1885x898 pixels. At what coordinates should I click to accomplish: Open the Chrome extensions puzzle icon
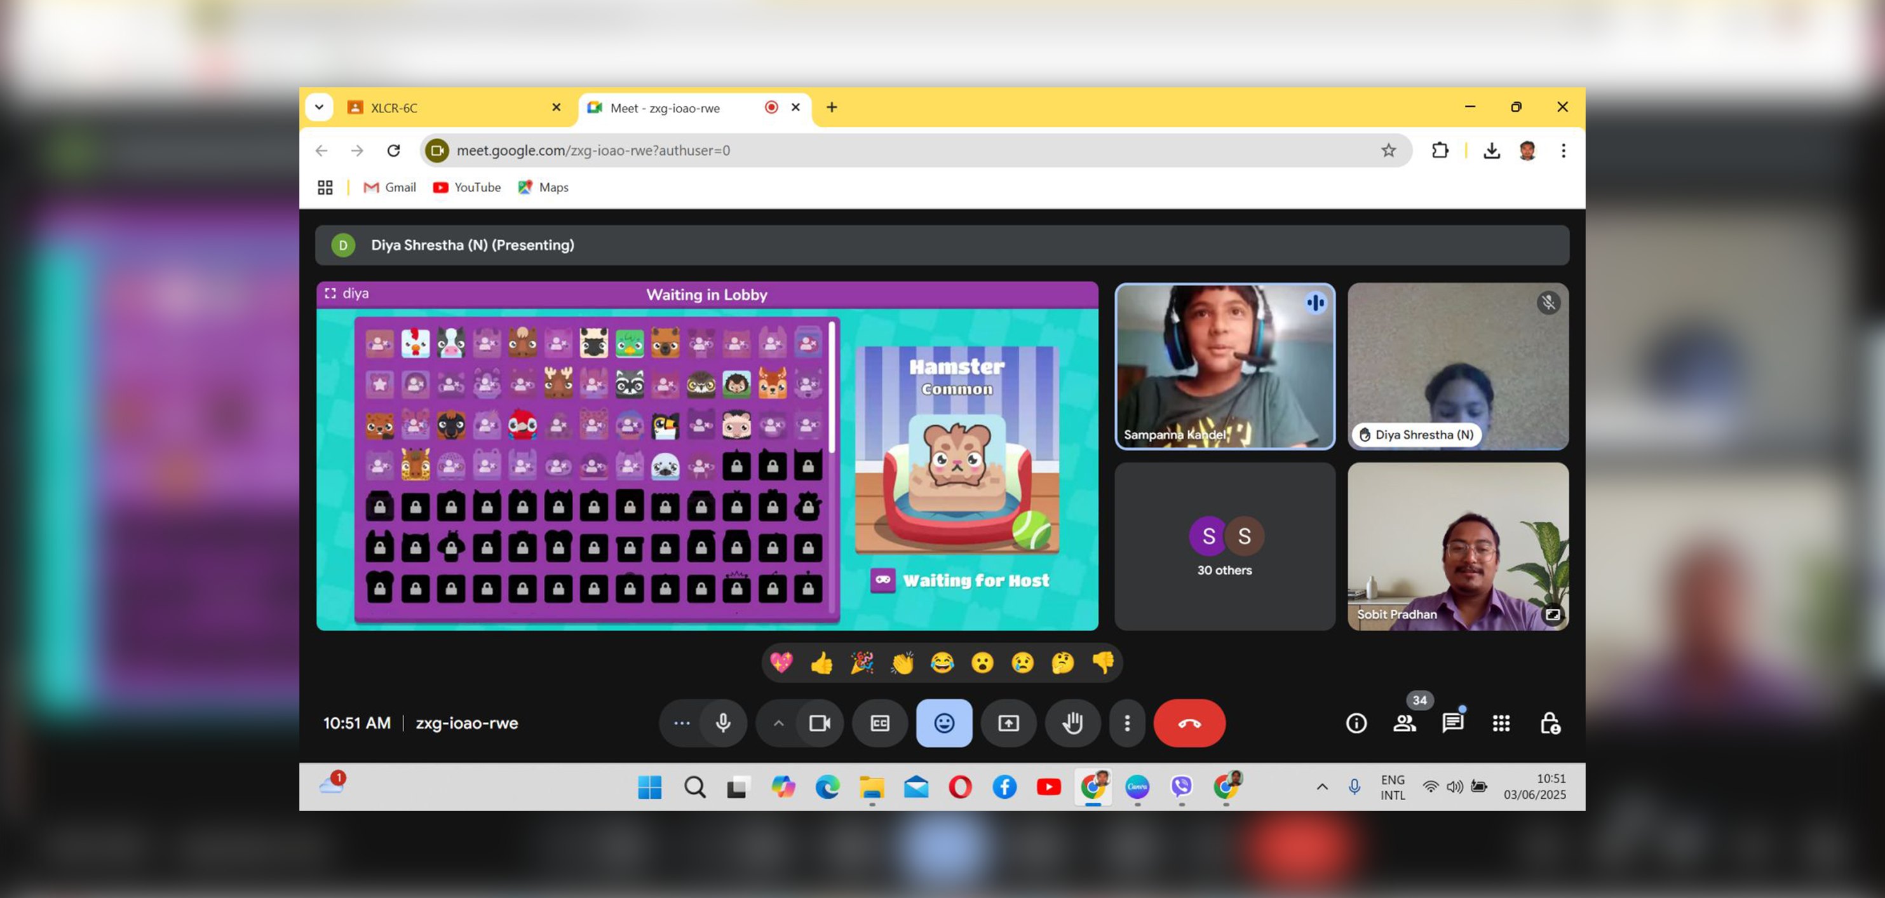pos(1440,150)
